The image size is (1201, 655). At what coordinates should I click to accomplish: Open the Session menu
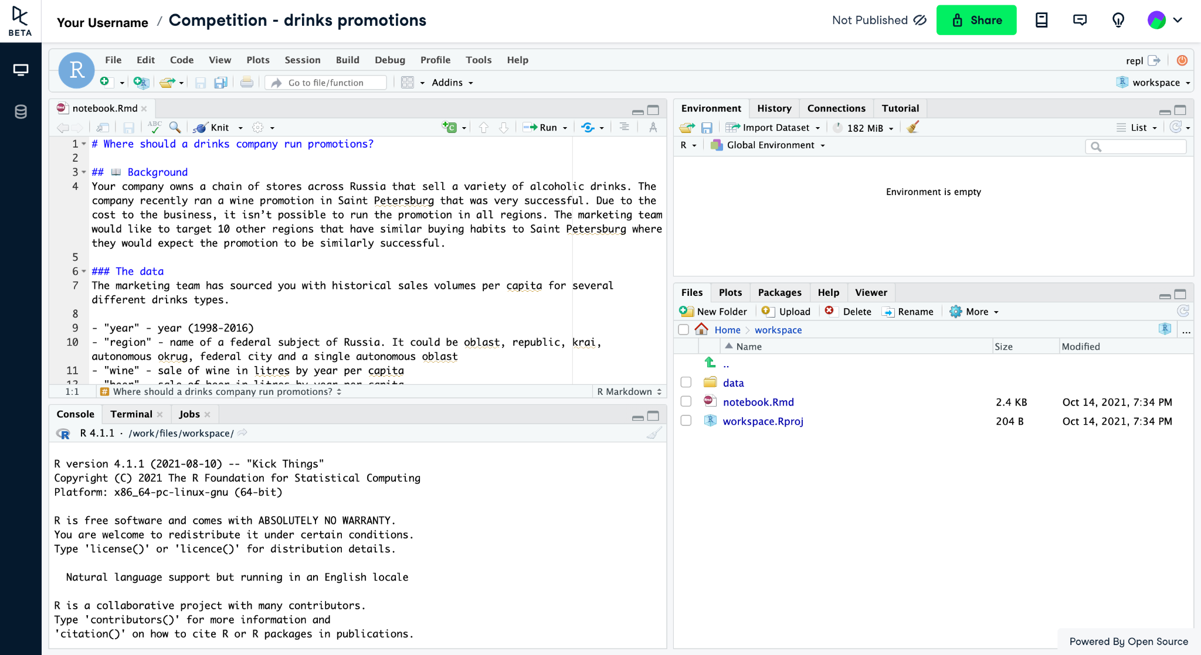click(303, 60)
